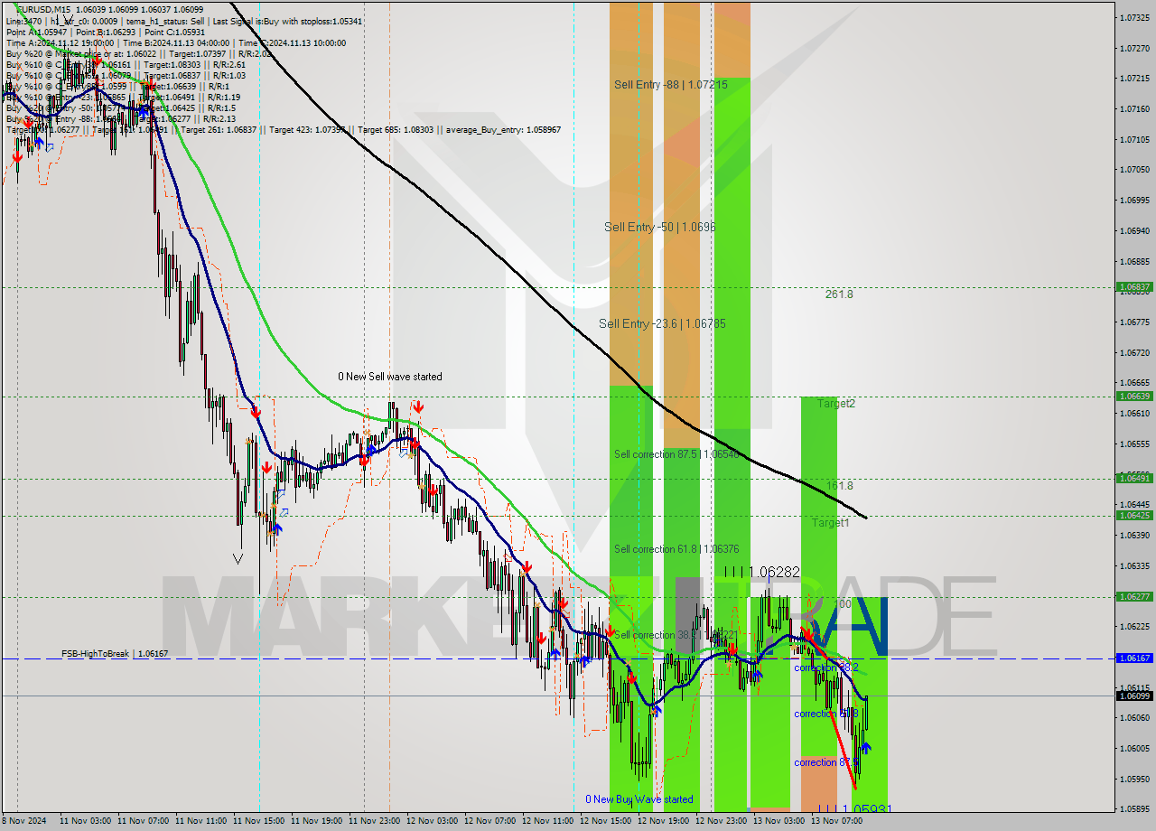This screenshot has width=1156, height=831.
Task: Click the '0 New Sell wave started' annotation
Action: pos(390,377)
